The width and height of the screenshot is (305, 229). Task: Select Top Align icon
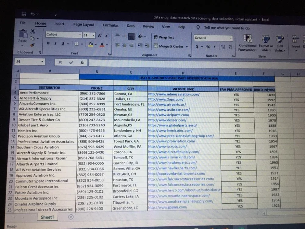(x=117, y=35)
